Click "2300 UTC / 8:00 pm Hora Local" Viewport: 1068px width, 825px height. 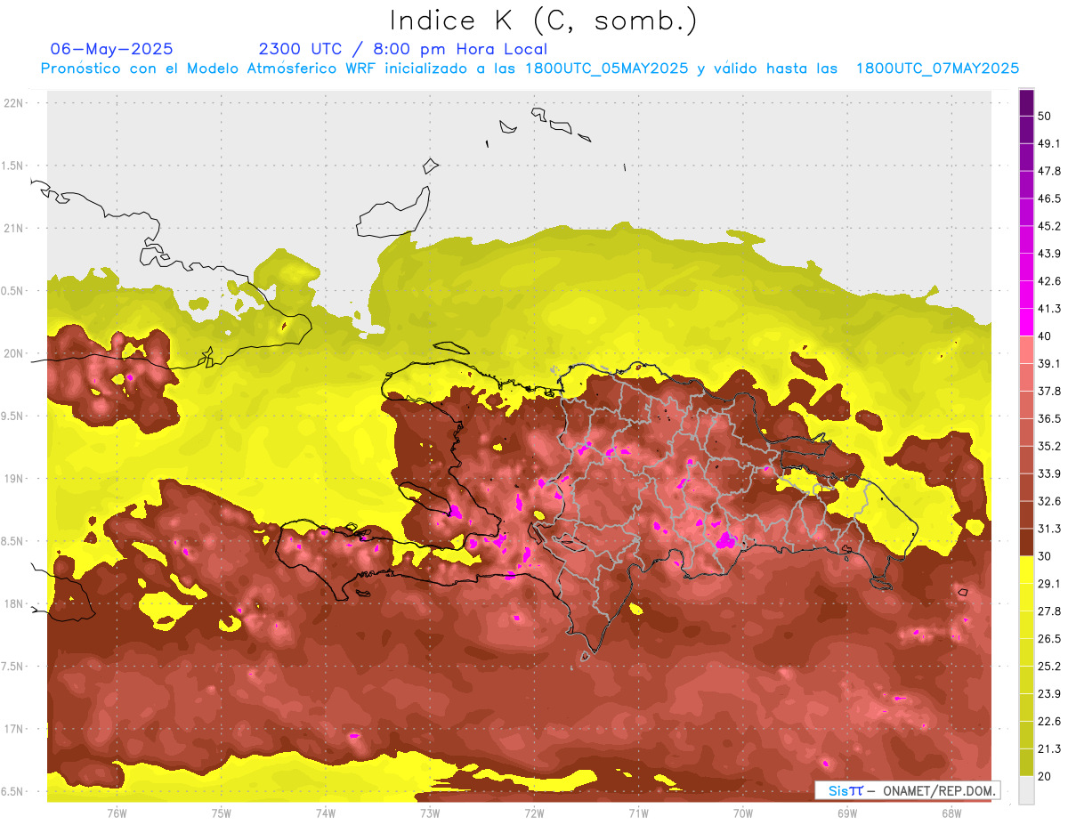402,49
